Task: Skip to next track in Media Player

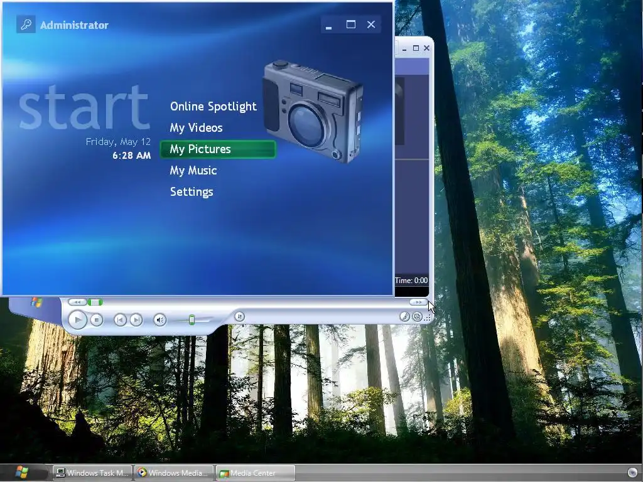Action: 136,319
